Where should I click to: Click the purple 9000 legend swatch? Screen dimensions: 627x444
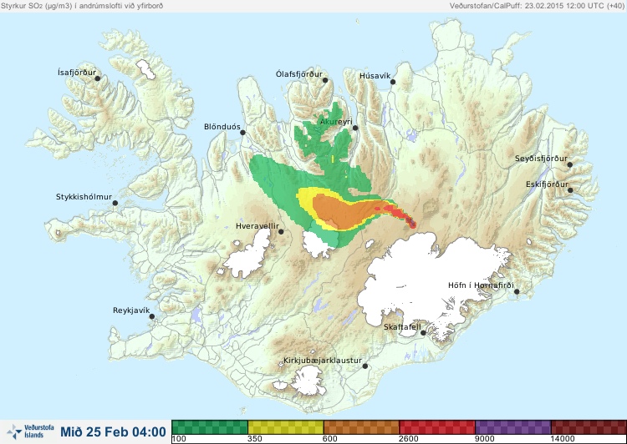513,426
